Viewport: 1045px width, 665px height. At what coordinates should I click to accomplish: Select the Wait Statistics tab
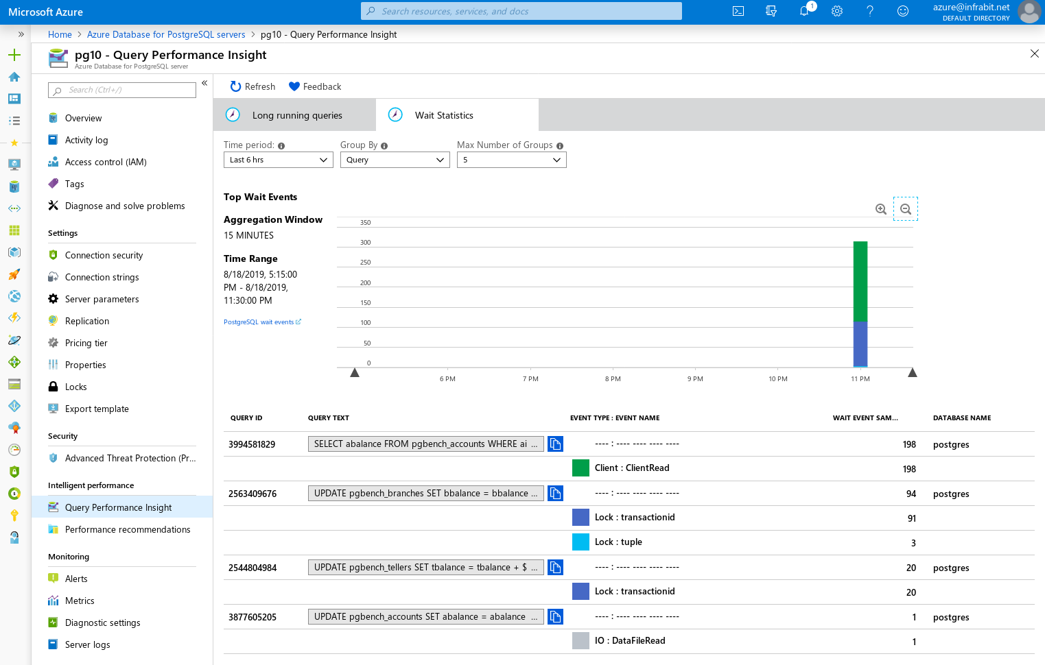point(457,115)
